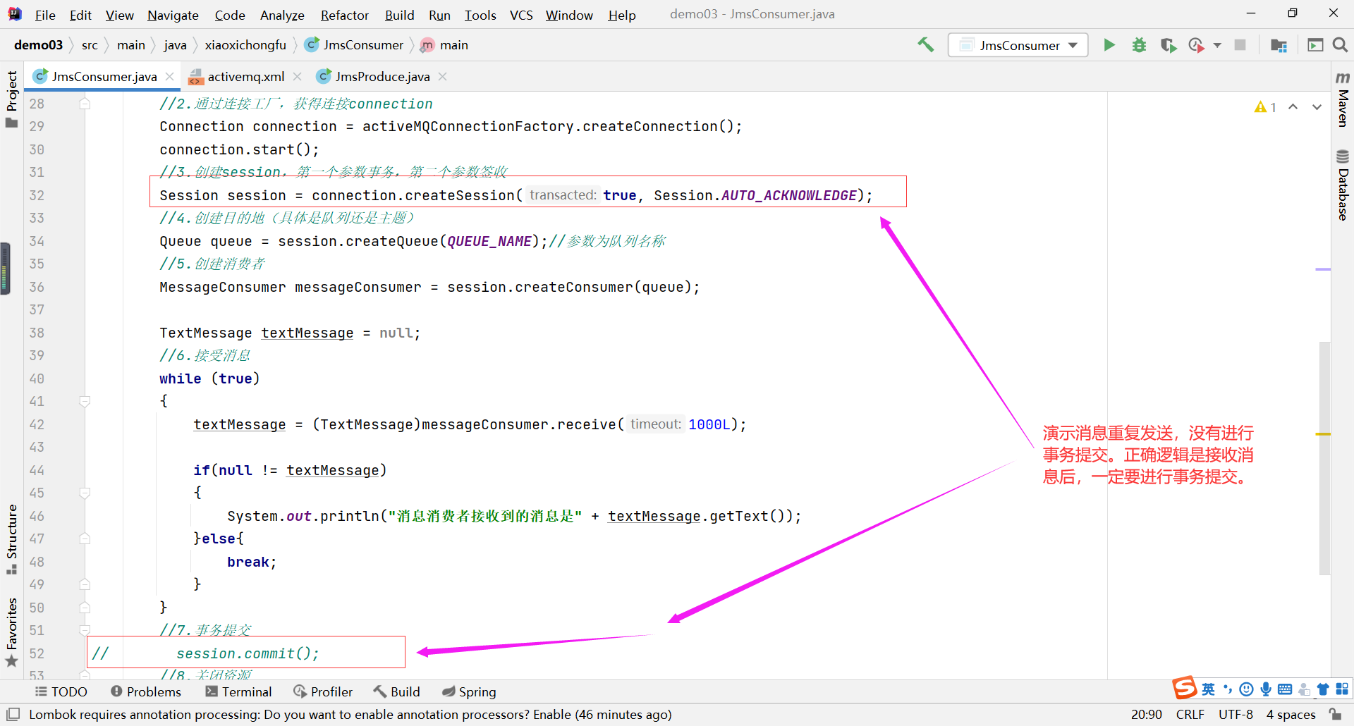The width and height of the screenshot is (1354, 726).
Task: Open Search Everywhere magnifier icon
Action: [1340, 45]
